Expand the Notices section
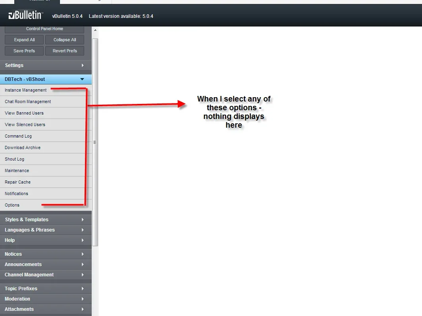The image size is (422, 316). coord(46,254)
